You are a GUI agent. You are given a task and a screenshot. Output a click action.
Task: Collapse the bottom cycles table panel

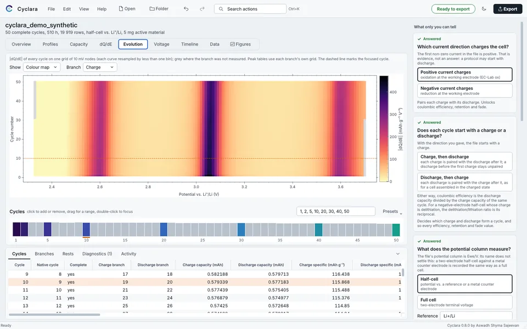tap(397, 254)
